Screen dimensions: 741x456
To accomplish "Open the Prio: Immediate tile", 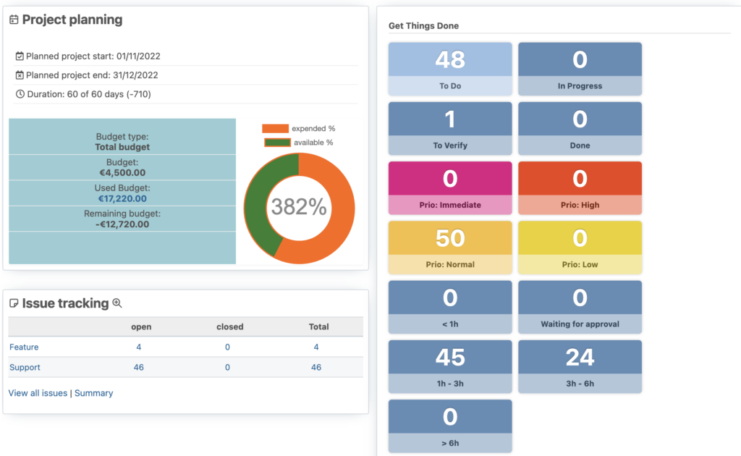I will (x=449, y=187).
